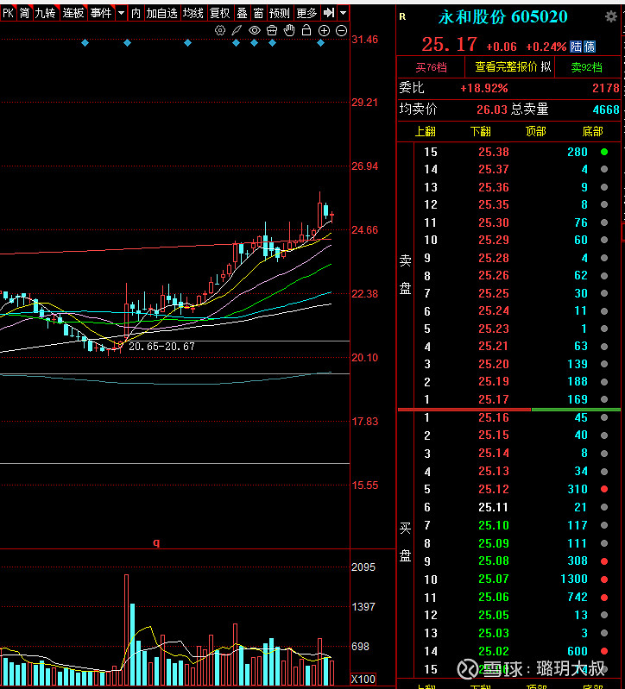Click red indicator dot at buy price 25.12
The height and width of the screenshot is (689, 625).
604,489
